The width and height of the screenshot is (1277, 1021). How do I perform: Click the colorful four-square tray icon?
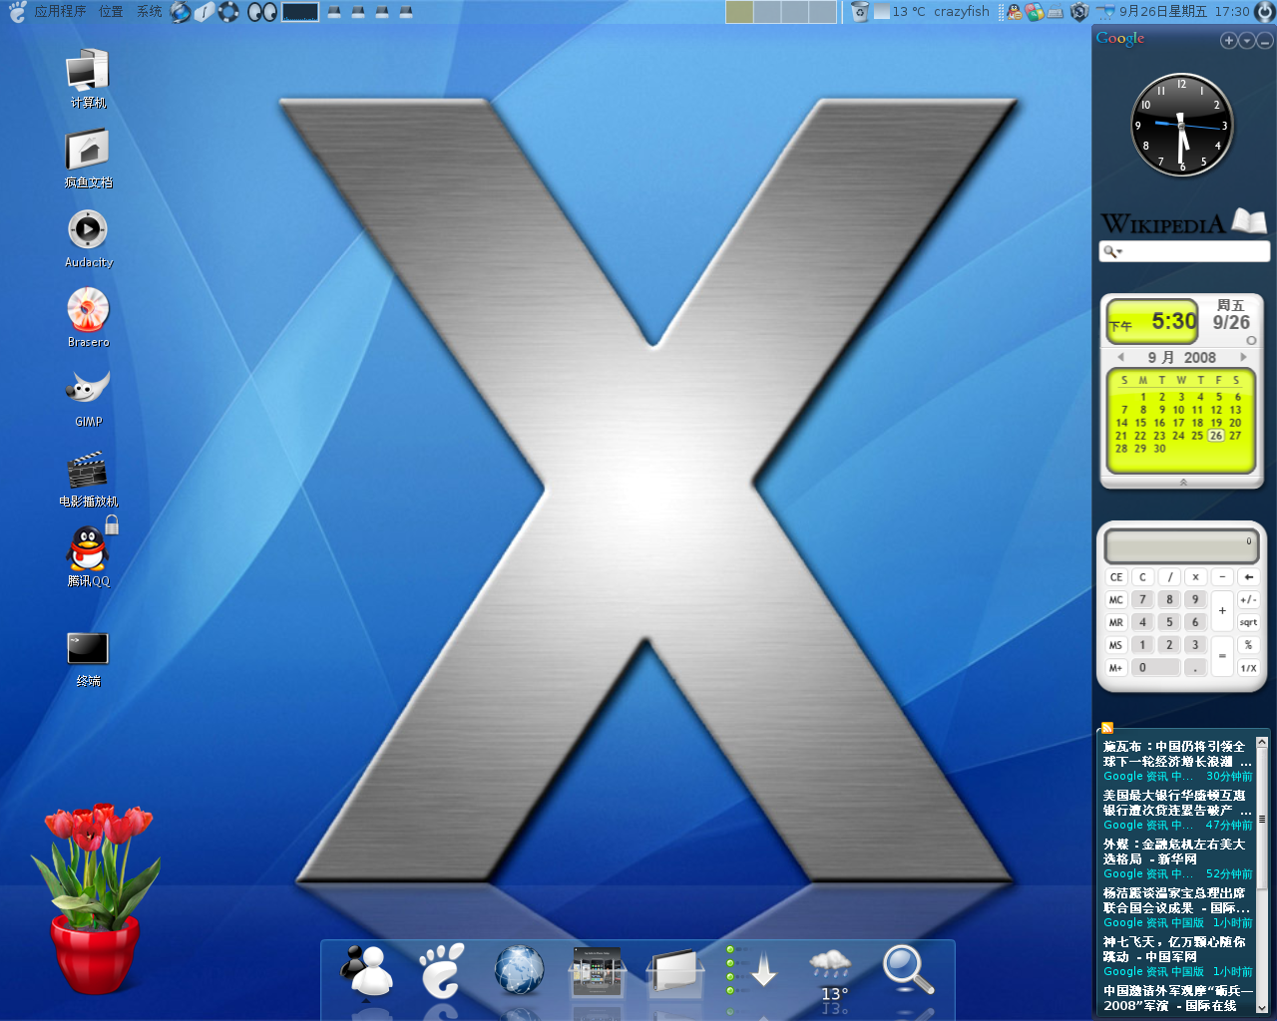pyautogui.click(x=1035, y=12)
